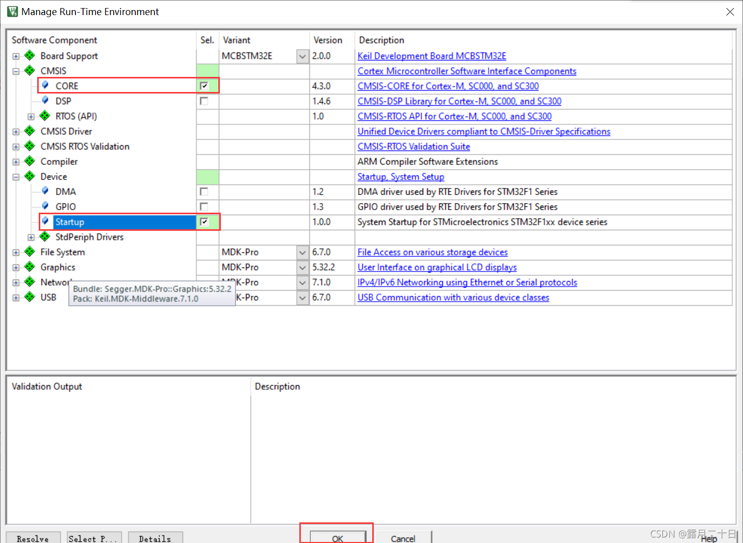Expand the Graphics tree node
The height and width of the screenshot is (543, 743).
point(16,267)
